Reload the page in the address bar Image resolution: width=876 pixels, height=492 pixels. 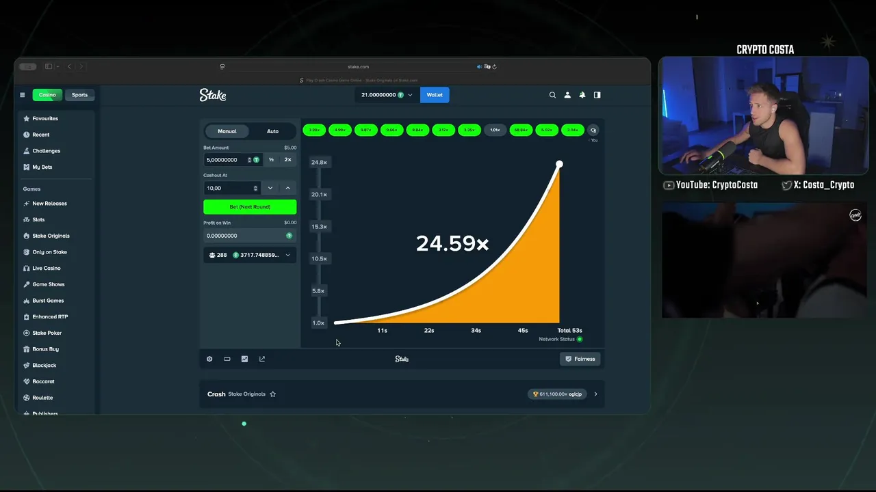tap(494, 66)
